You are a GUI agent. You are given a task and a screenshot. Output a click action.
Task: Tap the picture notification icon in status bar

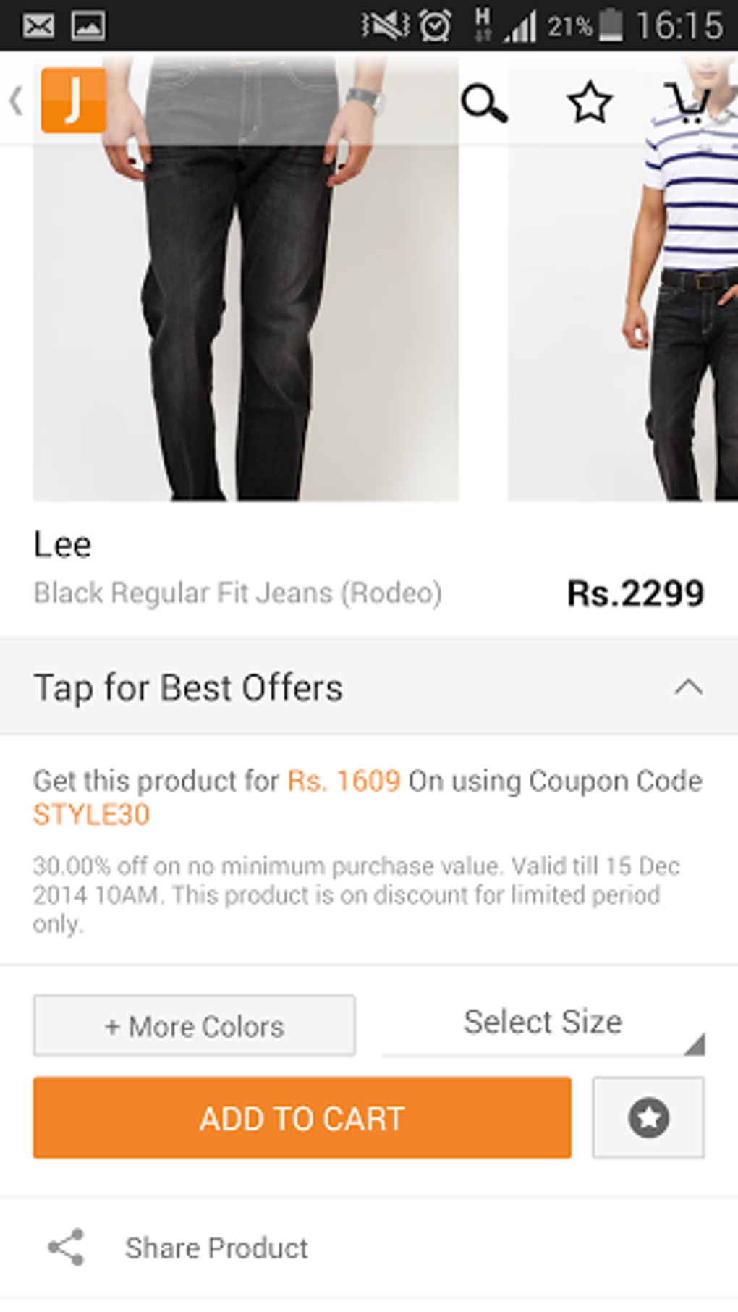click(88, 25)
